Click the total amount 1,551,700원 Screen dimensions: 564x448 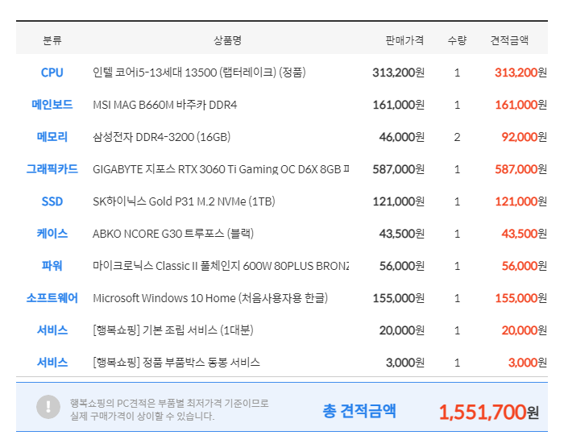[489, 412]
